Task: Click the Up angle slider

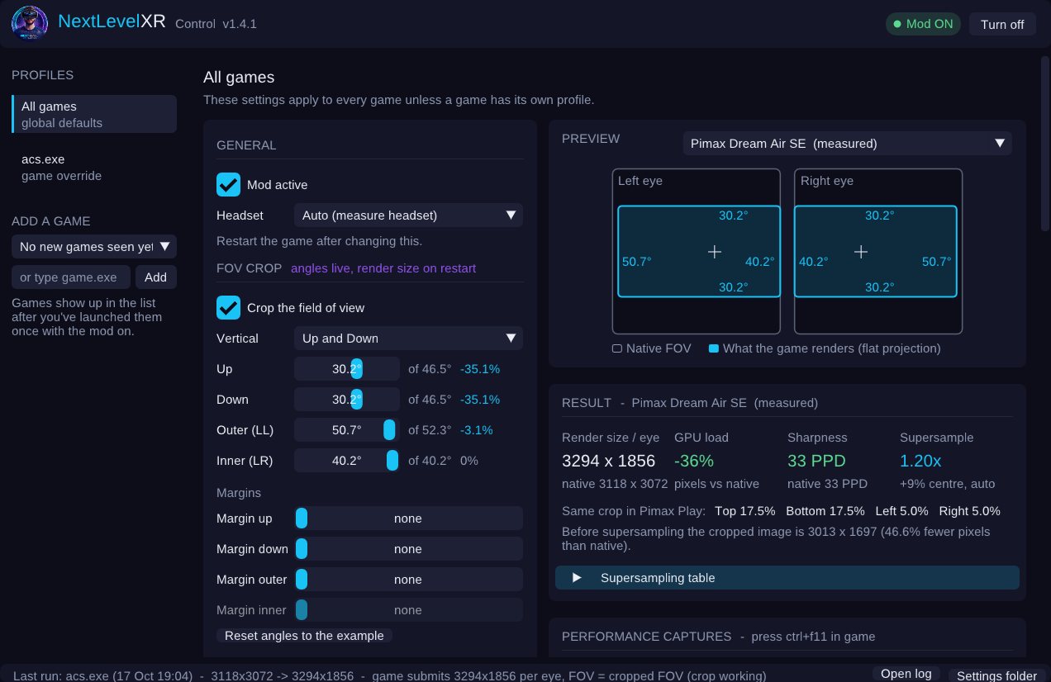Action: (347, 369)
